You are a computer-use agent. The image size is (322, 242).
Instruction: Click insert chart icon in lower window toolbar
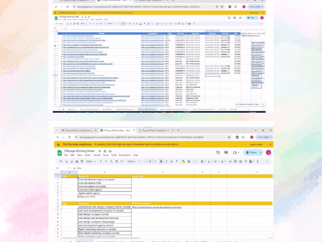(x=241, y=161)
